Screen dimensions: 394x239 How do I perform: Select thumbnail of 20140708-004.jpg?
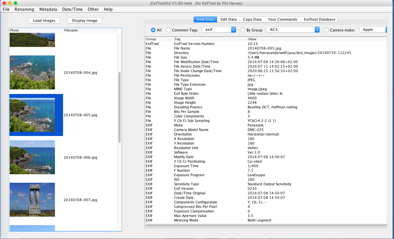coord(32,72)
